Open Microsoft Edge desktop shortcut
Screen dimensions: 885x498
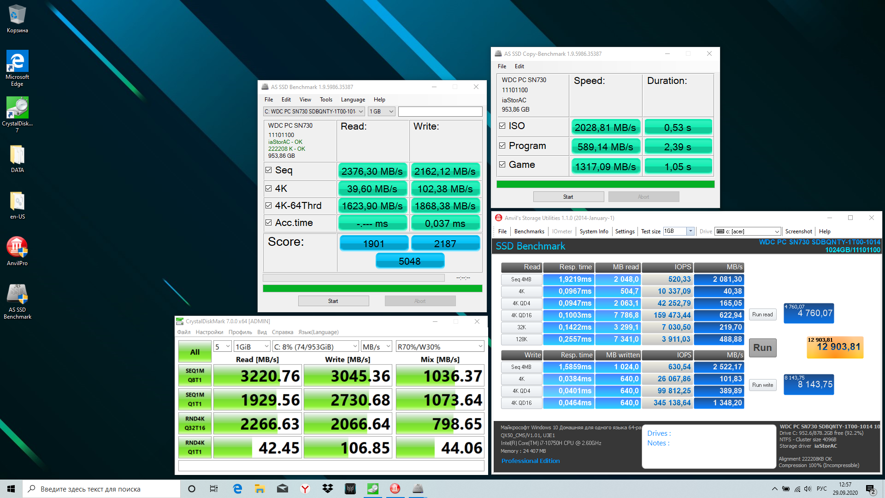(18, 68)
